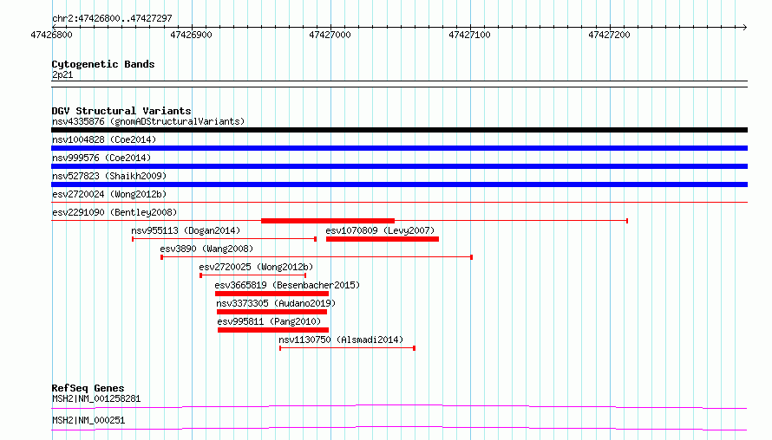Click the blue nsv527823 variant bar
772x440 pixels.
399,184
